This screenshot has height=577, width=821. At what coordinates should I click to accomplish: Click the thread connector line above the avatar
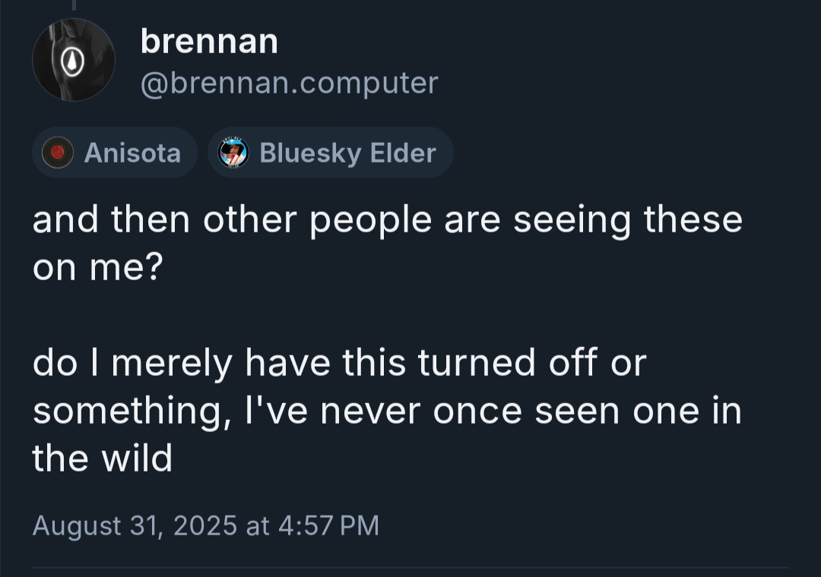[74, 6]
